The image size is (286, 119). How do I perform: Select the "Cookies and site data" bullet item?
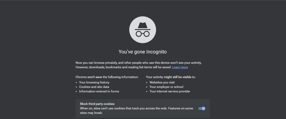click(94, 87)
